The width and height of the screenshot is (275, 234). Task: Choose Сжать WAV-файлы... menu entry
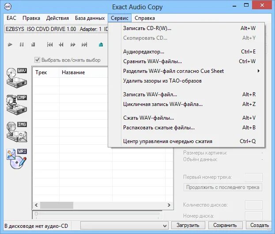[186, 118]
